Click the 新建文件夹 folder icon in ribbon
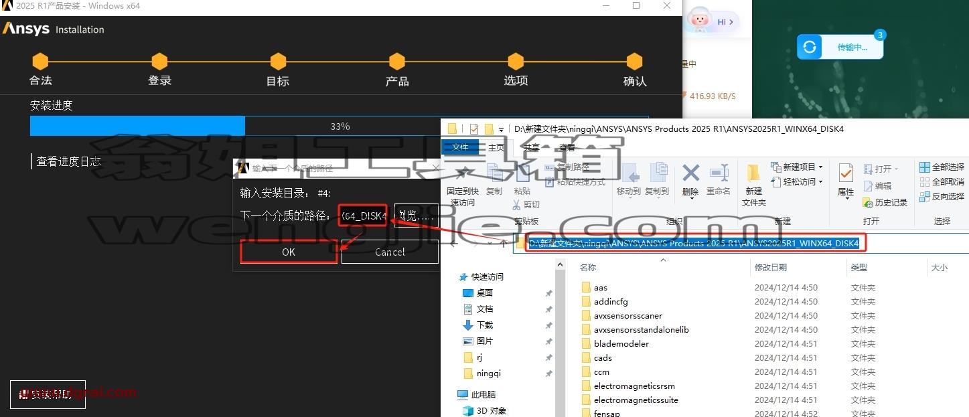Screen dimensions: 969x417 [754, 173]
